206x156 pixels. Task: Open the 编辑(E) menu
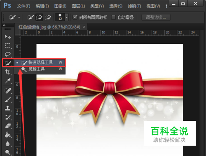(42, 6)
